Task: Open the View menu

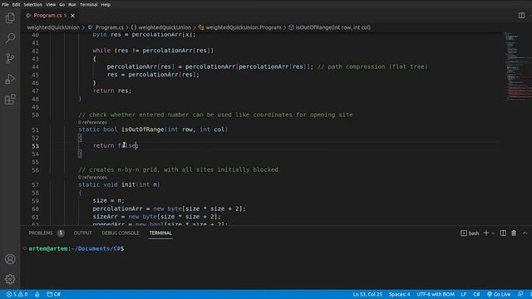Action: click(51, 5)
